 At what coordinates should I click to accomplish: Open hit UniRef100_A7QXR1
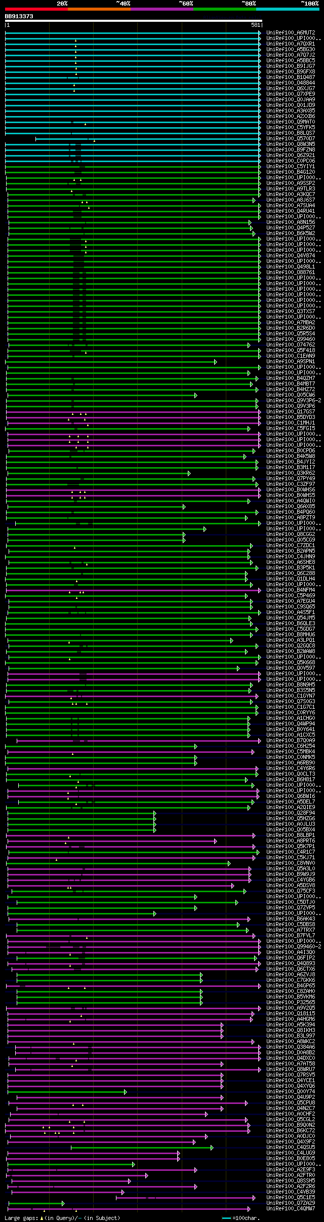pos(291,44)
